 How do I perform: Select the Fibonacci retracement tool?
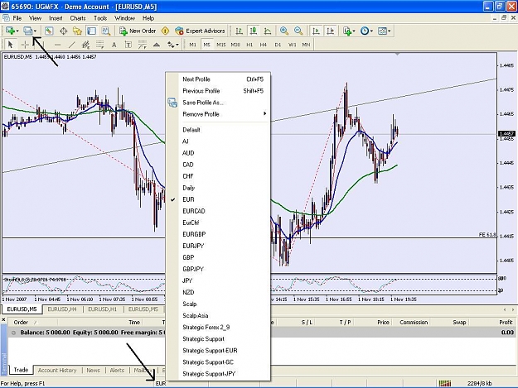click(99, 45)
